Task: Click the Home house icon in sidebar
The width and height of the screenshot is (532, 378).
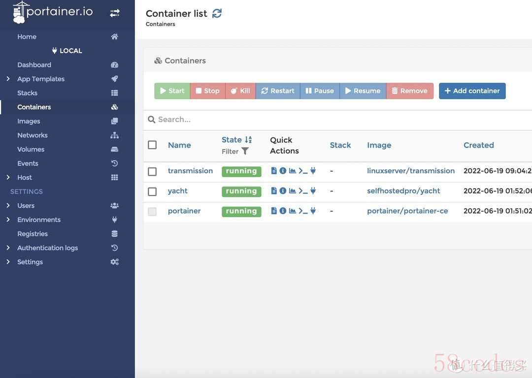Action: tap(115, 36)
